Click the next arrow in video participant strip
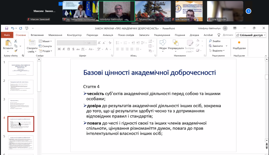Image resolution: width=269 pixels, height=155 pixels. pos(249,11)
